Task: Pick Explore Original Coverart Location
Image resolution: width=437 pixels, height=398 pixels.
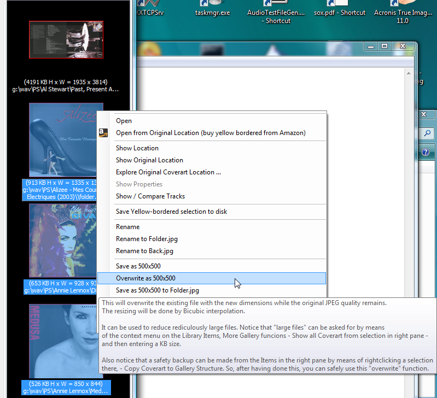Action: click(212, 172)
